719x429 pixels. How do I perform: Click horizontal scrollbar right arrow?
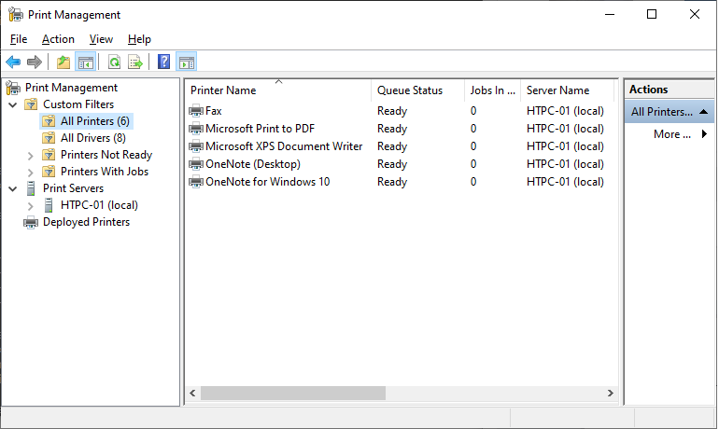(611, 393)
